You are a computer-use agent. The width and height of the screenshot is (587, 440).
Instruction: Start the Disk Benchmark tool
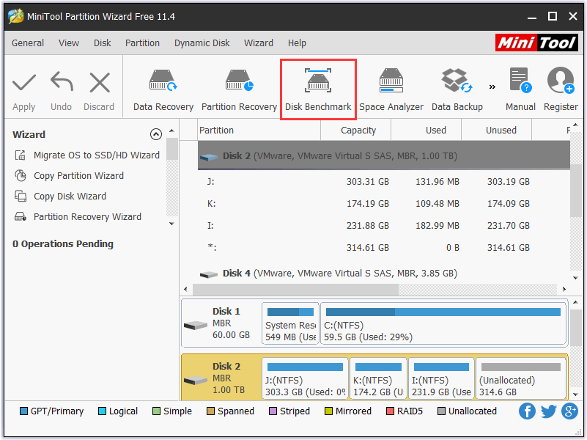click(x=318, y=89)
